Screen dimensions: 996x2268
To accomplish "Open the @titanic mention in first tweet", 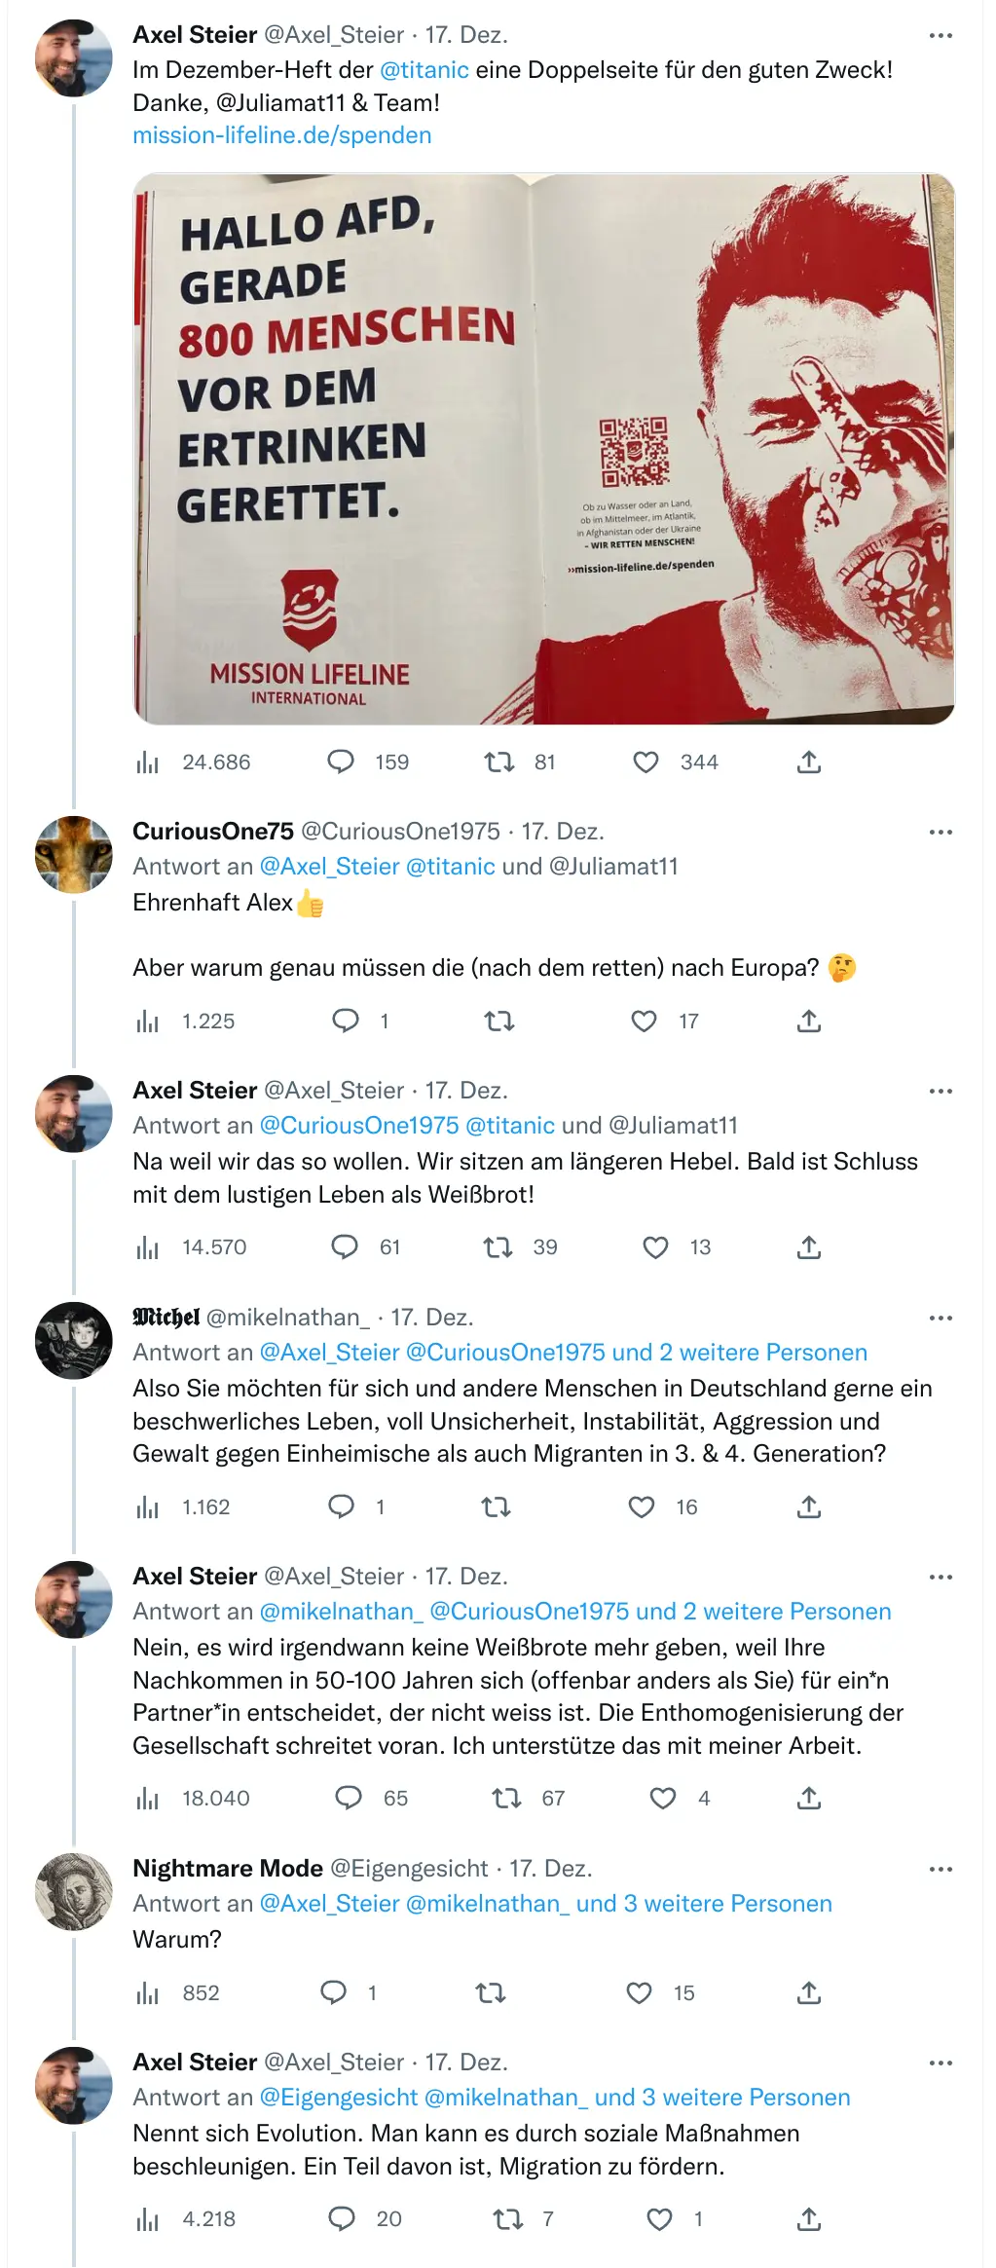I will pyautogui.click(x=424, y=70).
